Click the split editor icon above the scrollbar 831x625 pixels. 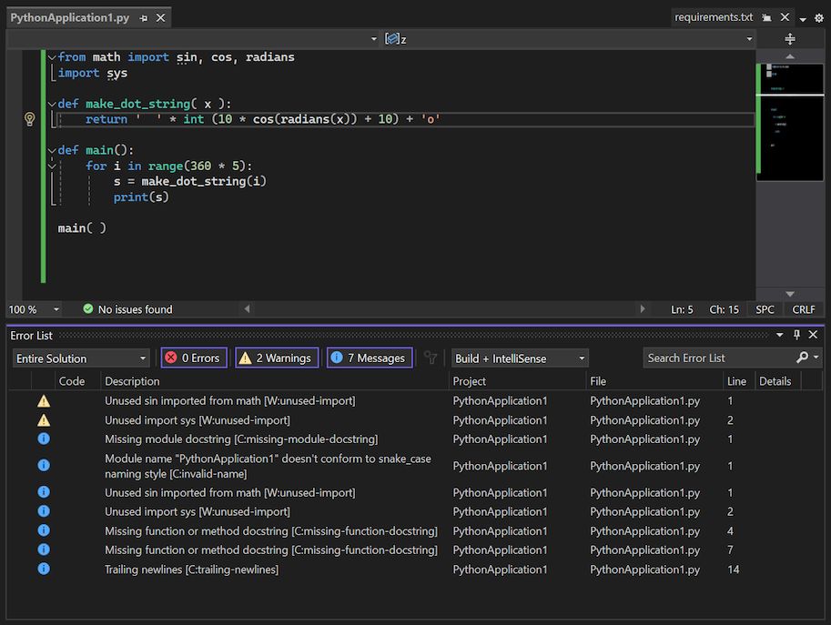point(788,38)
